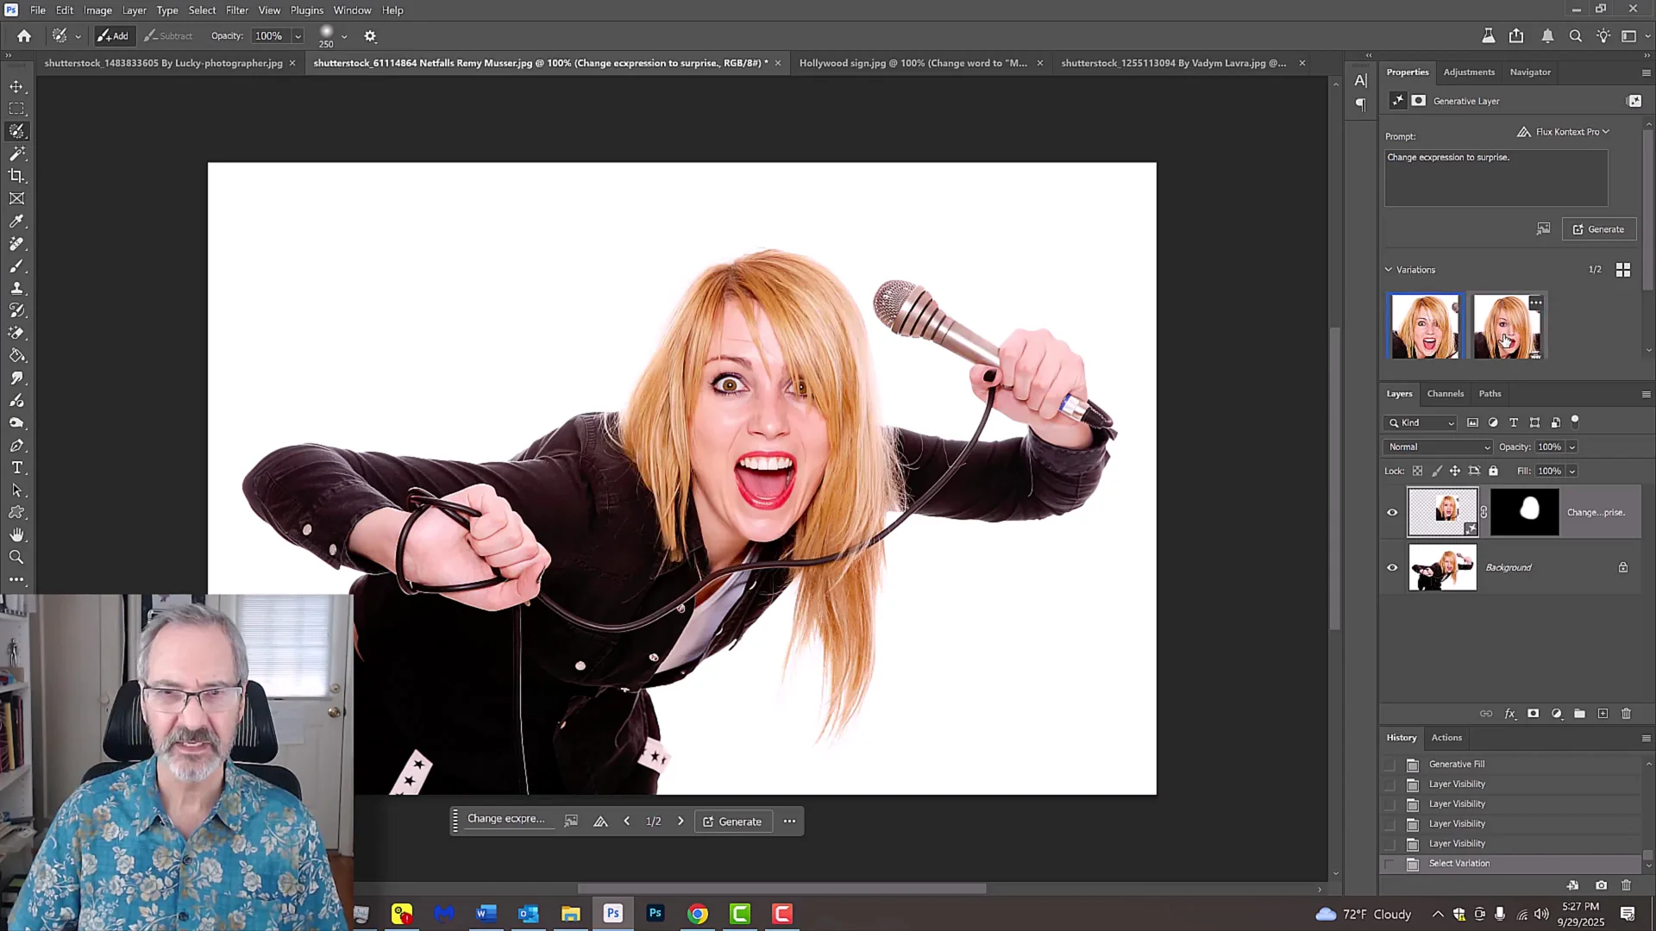1656x931 pixels.
Task: Select the Move tool
Action: point(17,86)
